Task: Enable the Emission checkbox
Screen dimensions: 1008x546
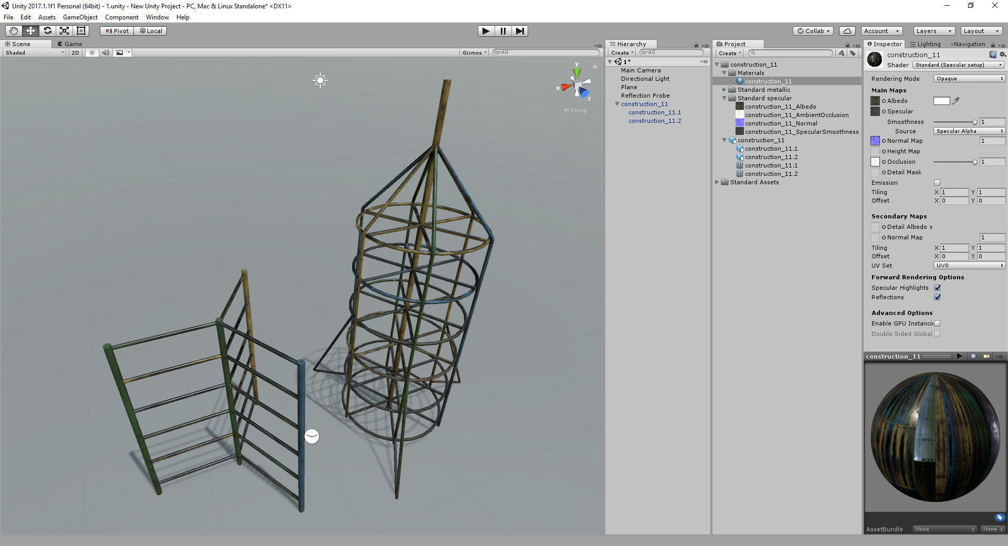Action: coord(937,183)
